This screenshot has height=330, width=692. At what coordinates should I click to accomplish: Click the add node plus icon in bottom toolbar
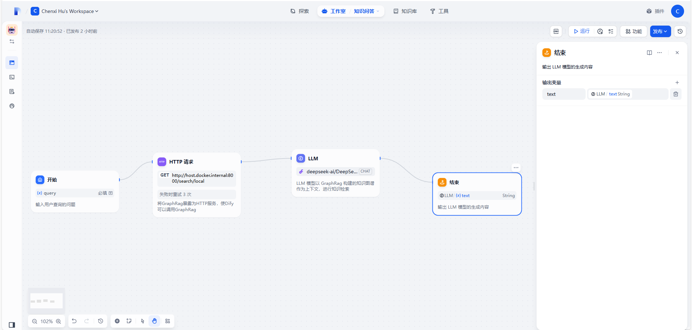(x=117, y=321)
